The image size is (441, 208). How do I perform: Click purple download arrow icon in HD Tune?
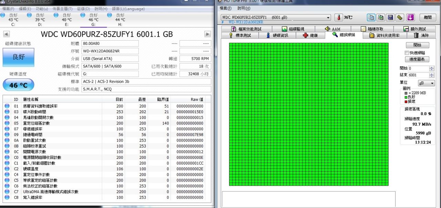pyautogui.click(x=410, y=17)
